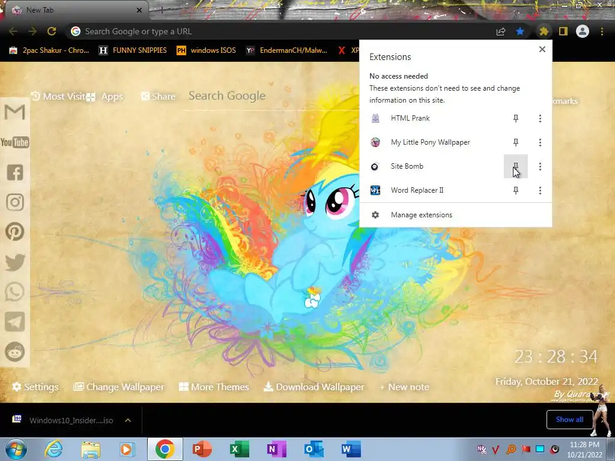Screen dimensions: 615x461
Task: Click the share page icon
Action: click(x=501, y=31)
